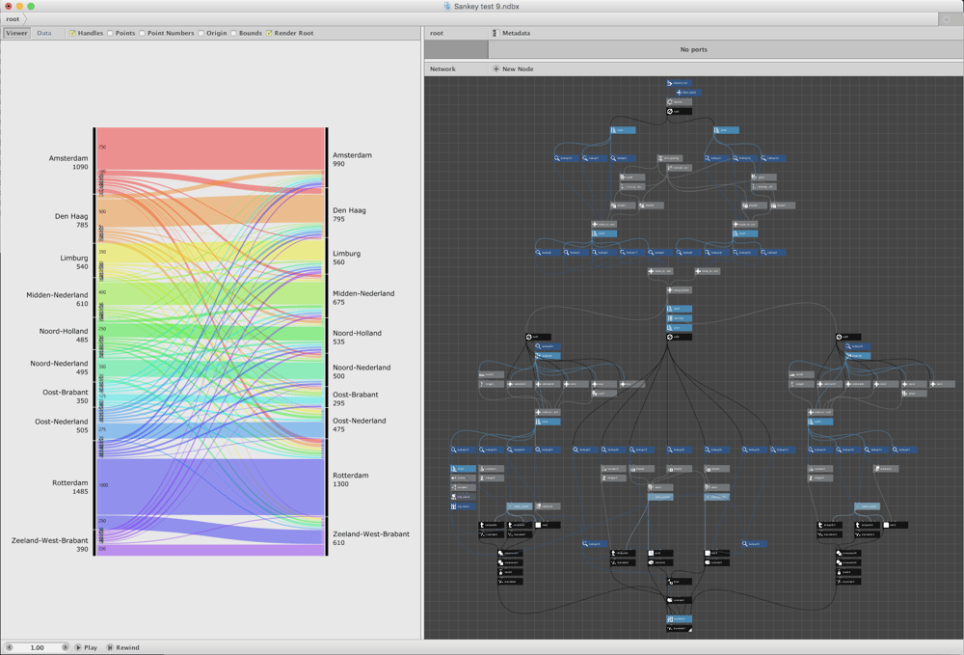Open the Data tab
Screen dimensions: 964x655
click(x=44, y=33)
